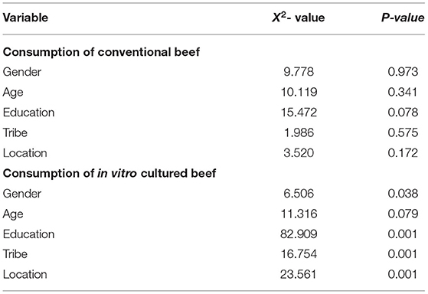Select the Education value 15.472
This screenshot has width=428, height=294.
(x=299, y=113)
